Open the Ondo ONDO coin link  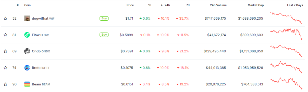click(x=41, y=51)
